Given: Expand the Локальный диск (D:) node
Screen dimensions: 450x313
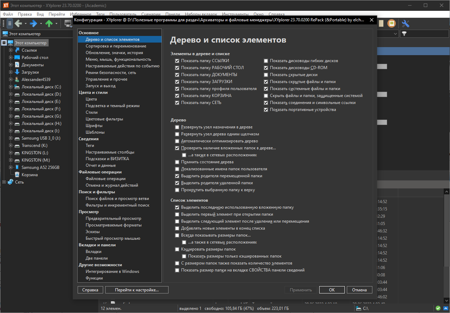Looking at the screenshot, I should 11,94.
